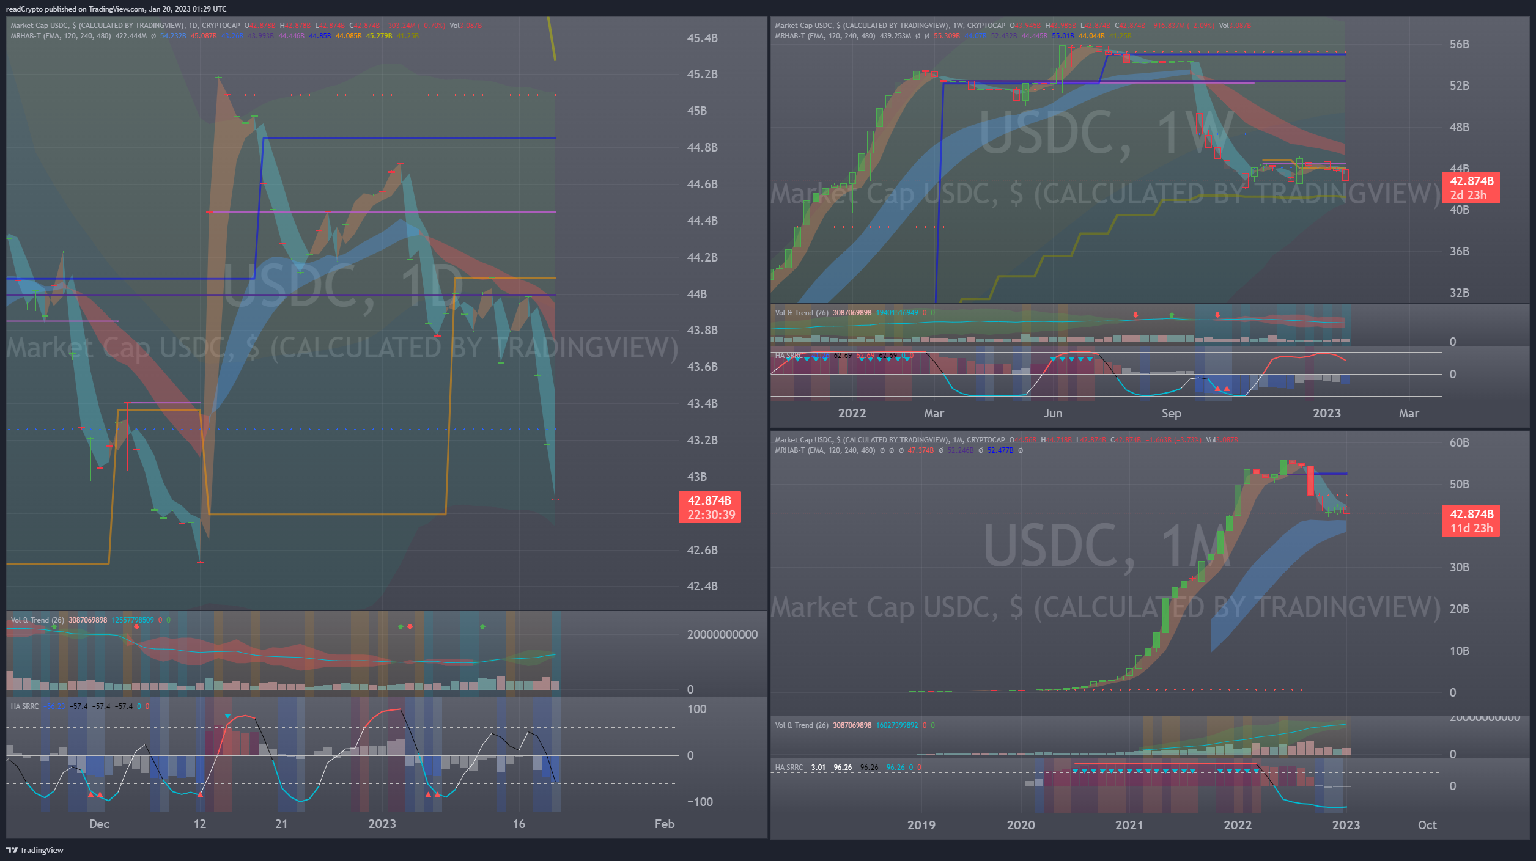The height and width of the screenshot is (861, 1536).
Task: Click 44.8B on the 1D price axis
Action: [x=702, y=147]
